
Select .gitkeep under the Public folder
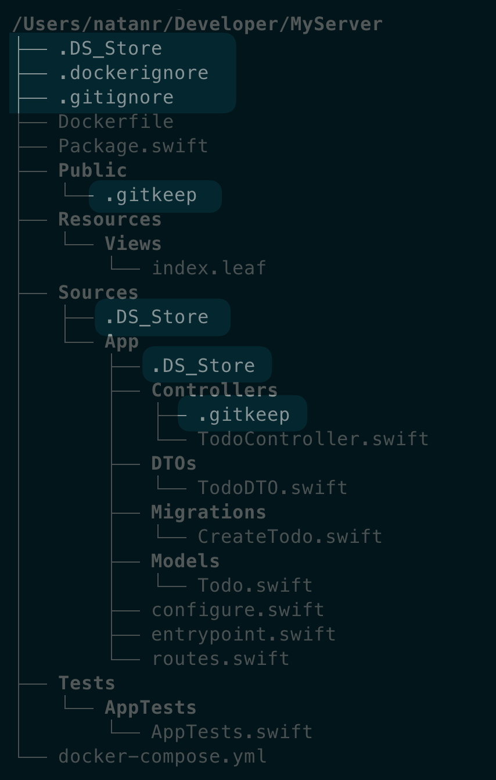click(x=150, y=195)
